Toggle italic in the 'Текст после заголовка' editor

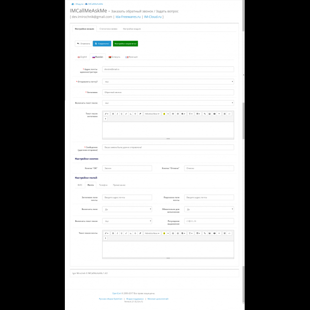click(x=117, y=114)
